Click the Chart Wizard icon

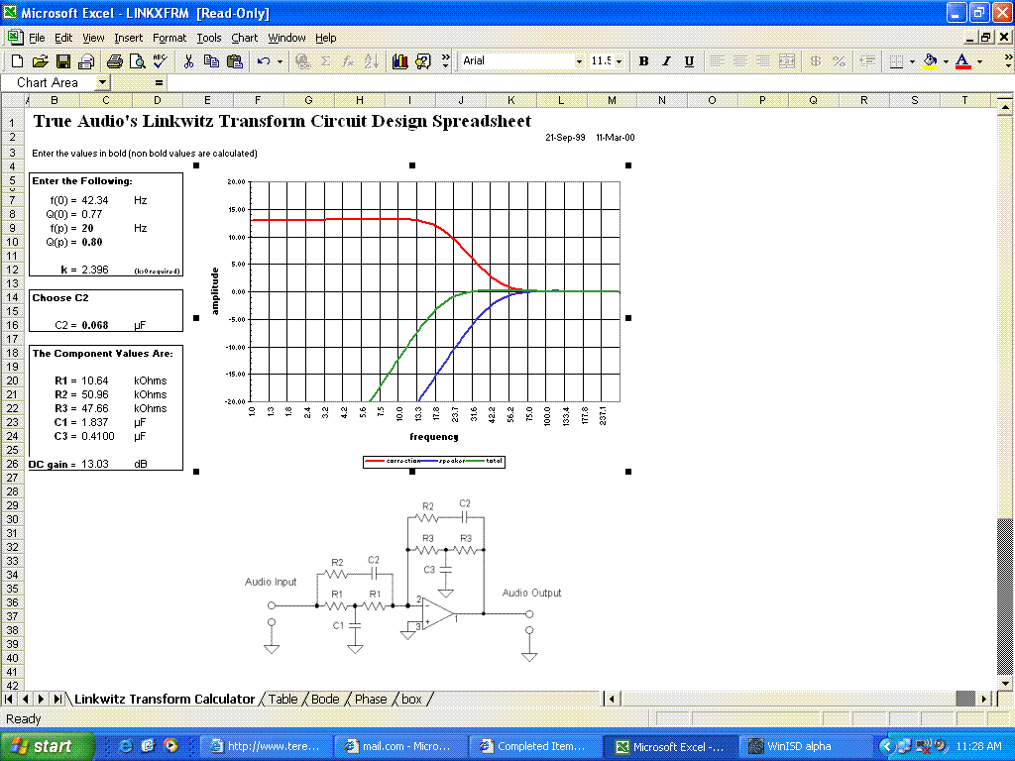(400, 60)
